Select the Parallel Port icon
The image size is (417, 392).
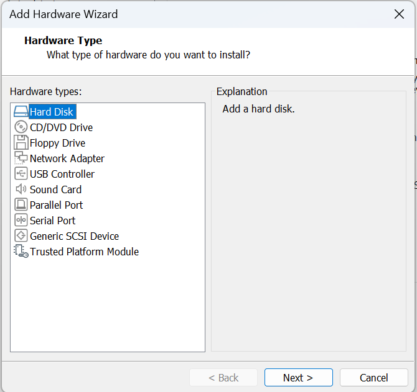coord(21,205)
